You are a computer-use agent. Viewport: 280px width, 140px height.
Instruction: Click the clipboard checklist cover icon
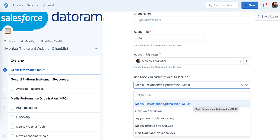tap(8, 31)
